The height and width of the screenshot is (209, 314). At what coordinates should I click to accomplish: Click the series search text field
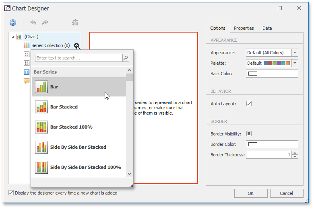click(x=78, y=58)
